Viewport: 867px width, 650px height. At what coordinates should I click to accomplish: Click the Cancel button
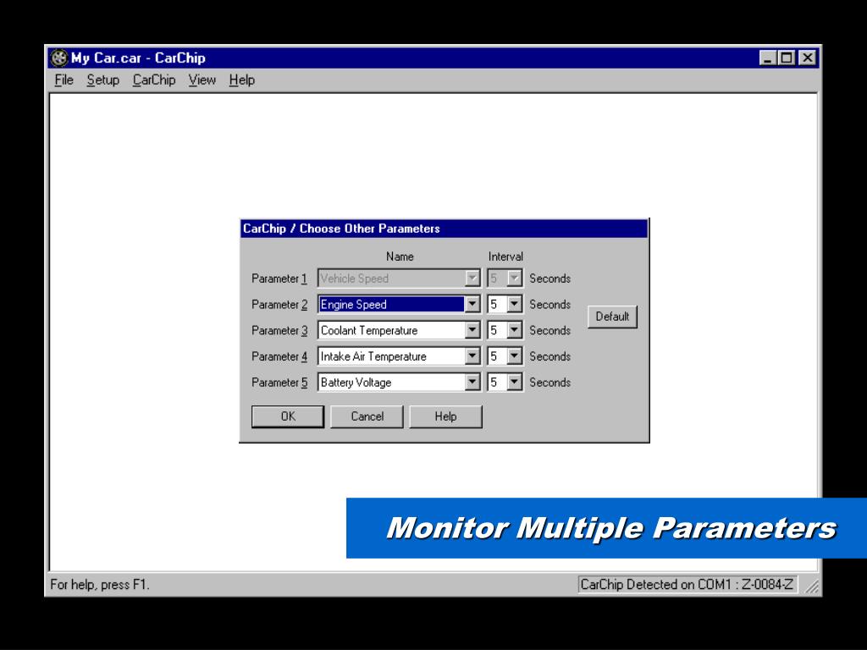click(x=367, y=416)
